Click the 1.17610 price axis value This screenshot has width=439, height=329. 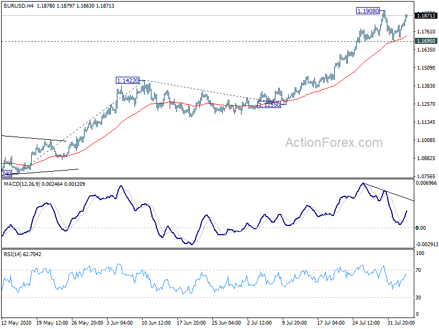pyautogui.click(x=426, y=32)
